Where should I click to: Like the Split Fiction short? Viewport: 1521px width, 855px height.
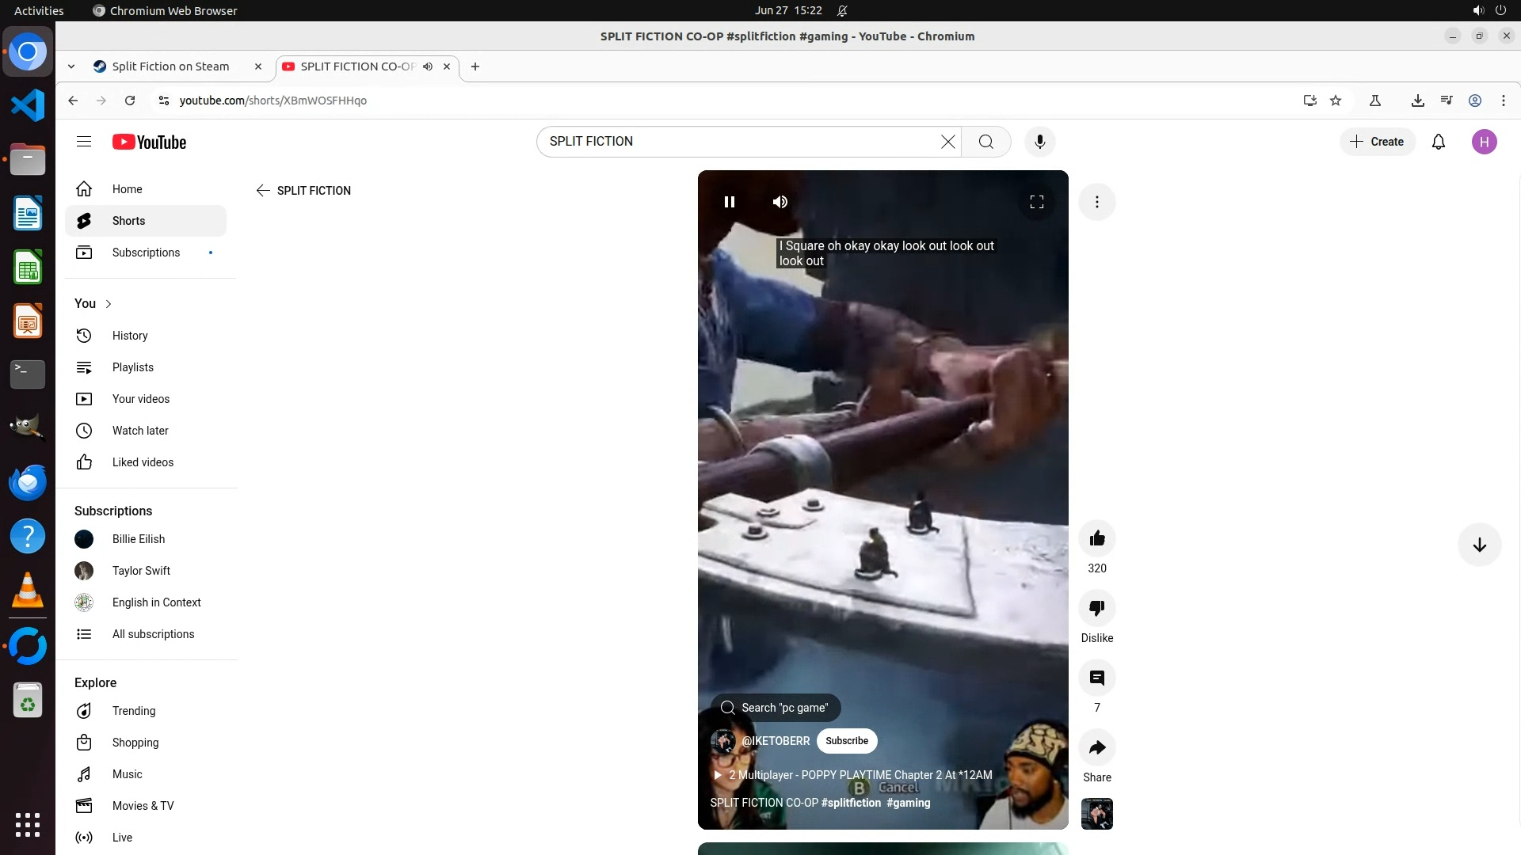[x=1096, y=539]
